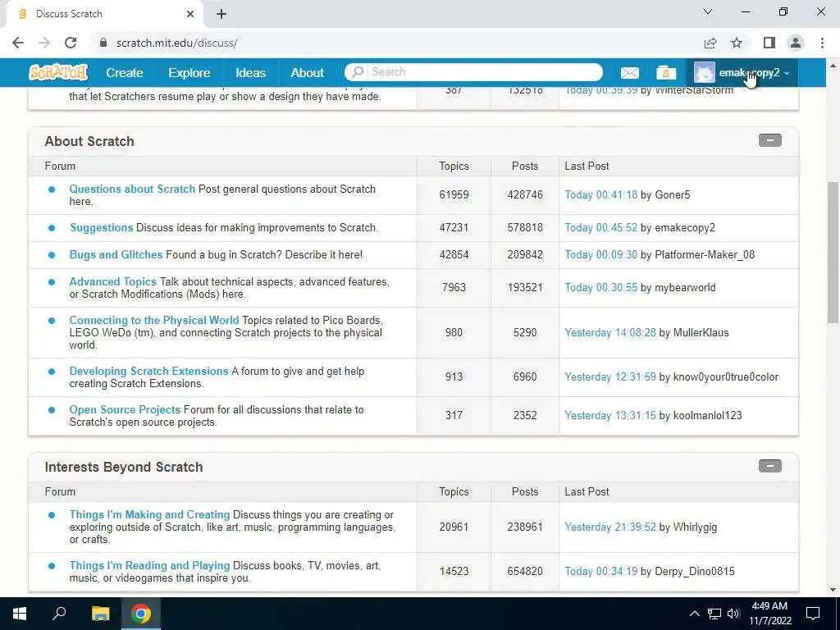This screenshot has width=840, height=630.
Task: Open last post Today 00:09:30 link
Action: coord(600,254)
